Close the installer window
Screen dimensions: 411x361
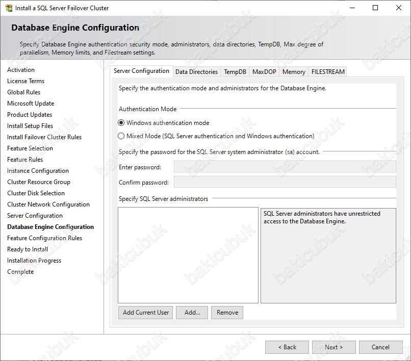399,8
